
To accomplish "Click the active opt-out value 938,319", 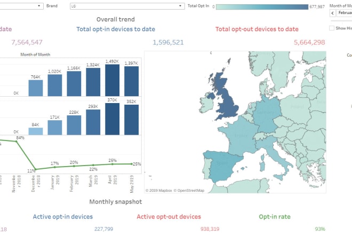I will (x=210, y=229).
